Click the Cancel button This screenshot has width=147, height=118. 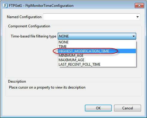tap(128, 108)
